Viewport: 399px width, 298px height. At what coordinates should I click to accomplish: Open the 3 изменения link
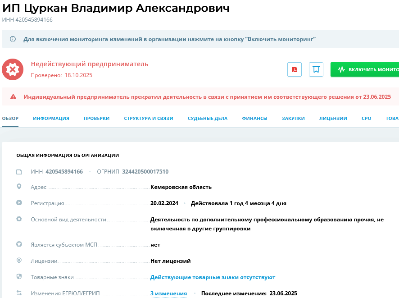coord(168,293)
